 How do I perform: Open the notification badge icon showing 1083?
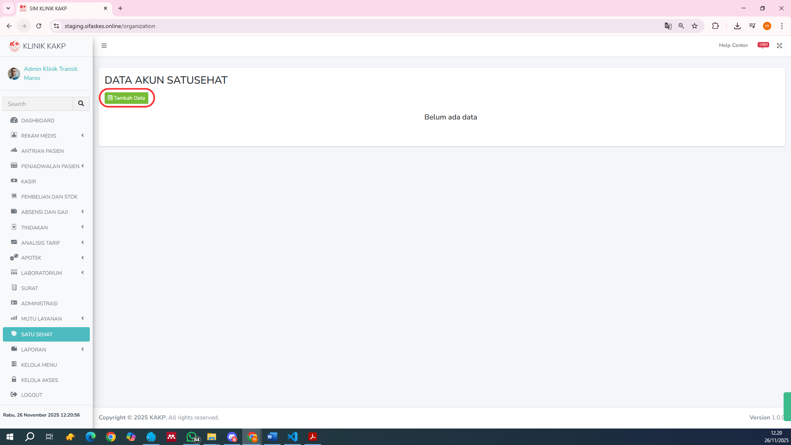763,45
